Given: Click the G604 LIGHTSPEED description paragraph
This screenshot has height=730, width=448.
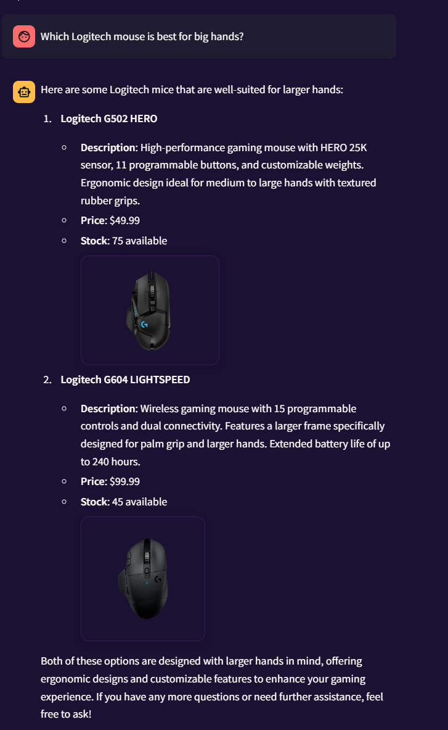Looking at the screenshot, I should (x=234, y=435).
